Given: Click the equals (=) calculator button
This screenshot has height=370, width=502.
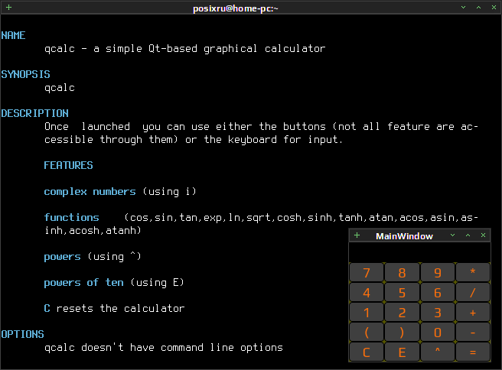Looking at the screenshot, I should [x=473, y=352].
